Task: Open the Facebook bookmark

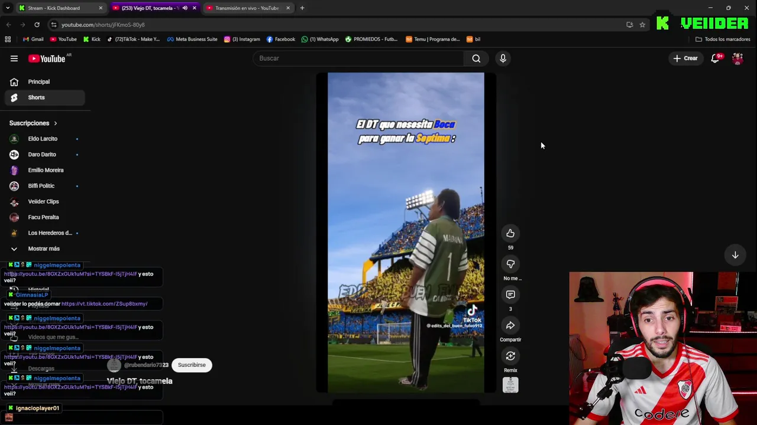Action: pyautogui.click(x=281, y=40)
